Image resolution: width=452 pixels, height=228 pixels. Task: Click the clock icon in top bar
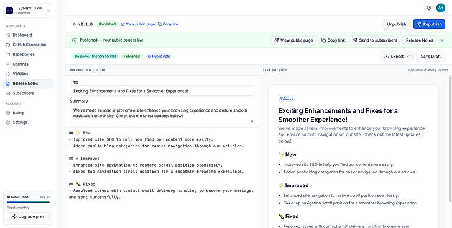pos(428,8)
